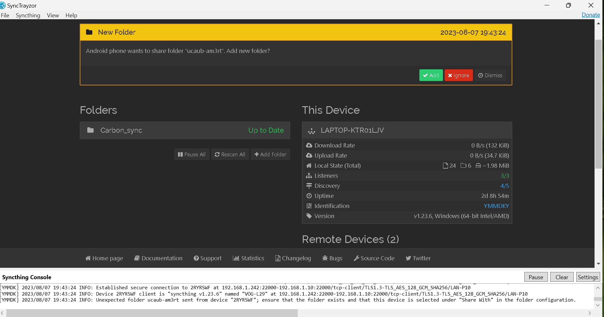Click the Identification QR code icon
This screenshot has height=317, width=604.
click(309, 206)
